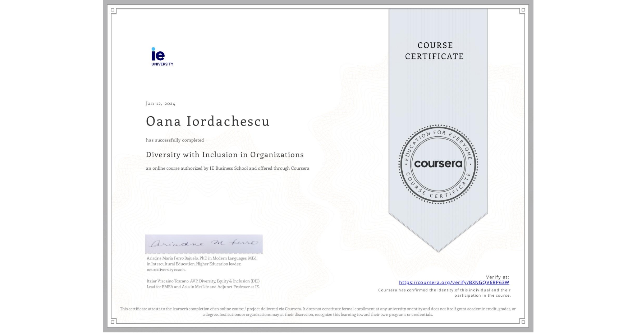Select Itziar Vizcaino Toscano instructor description
The image size is (637, 333).
click(203, 284)
